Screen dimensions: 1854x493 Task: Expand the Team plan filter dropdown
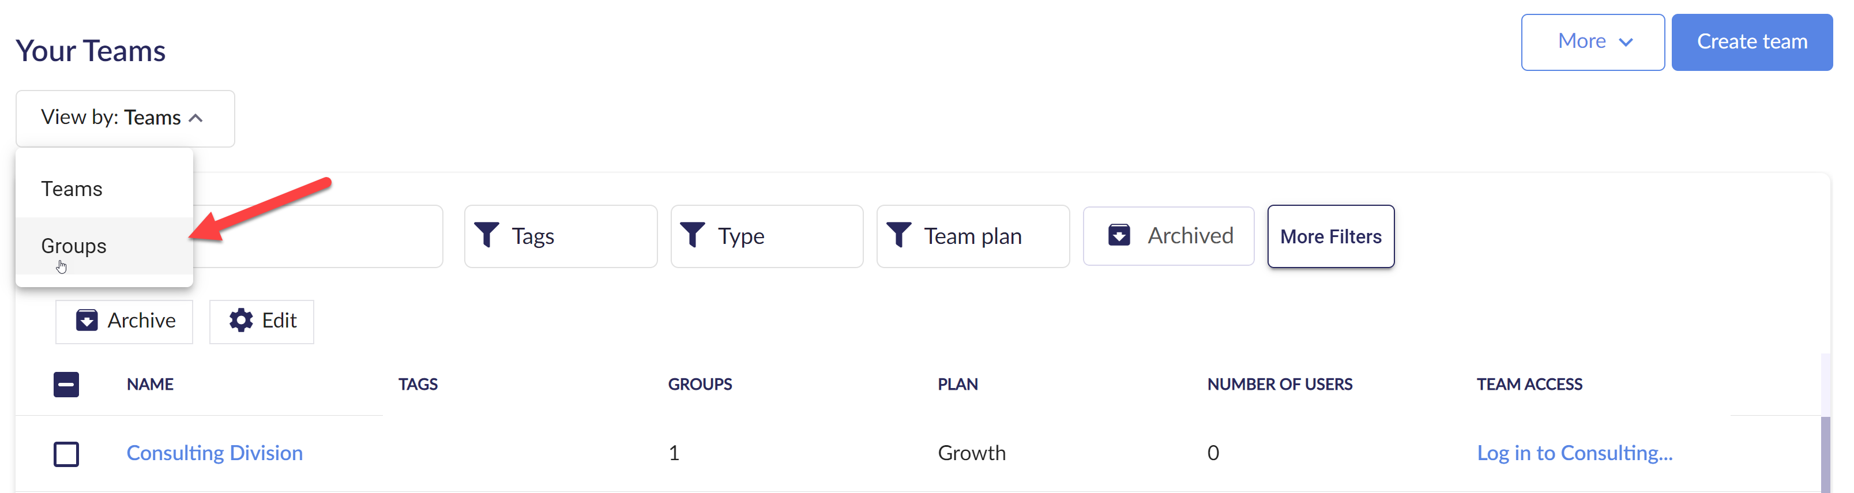pos(972,236)
